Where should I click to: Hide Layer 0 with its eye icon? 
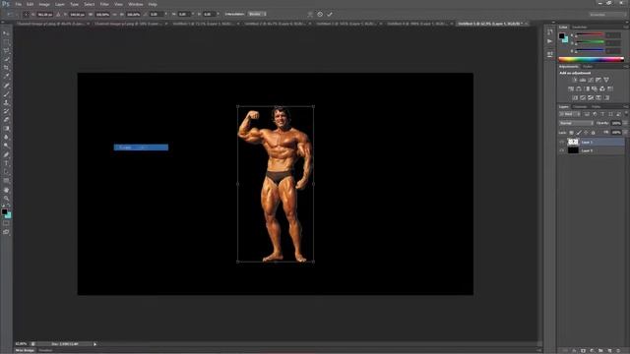tap(562, 150)
